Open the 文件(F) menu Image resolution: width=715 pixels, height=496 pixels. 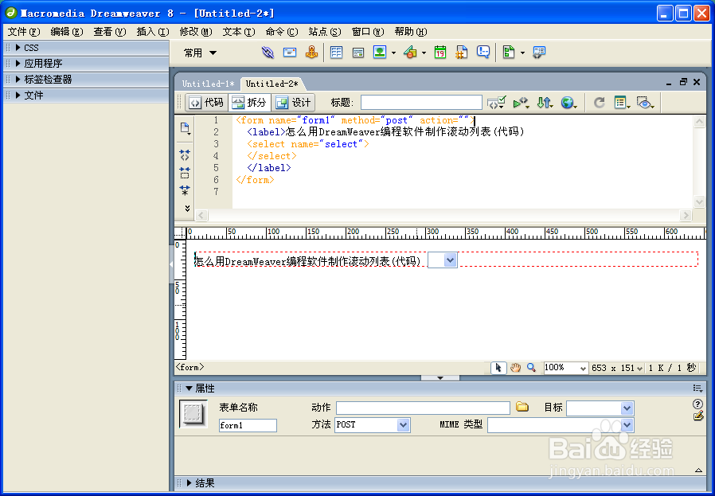pos(24,32)
